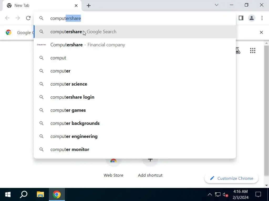Viewport: 269px width, 201px height.
Task: Select the 'computer' suggestion
Action: click(x=135, y=71)
